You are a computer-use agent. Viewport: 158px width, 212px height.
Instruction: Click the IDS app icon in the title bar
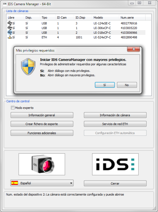[x=5, y=4]
